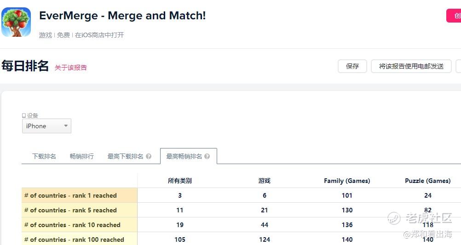Image resolution: width=461 pixels, height=245 pixels.
Task: Open the 关于该报告 link
Action: pyautogui.click(x=71, y=68)
